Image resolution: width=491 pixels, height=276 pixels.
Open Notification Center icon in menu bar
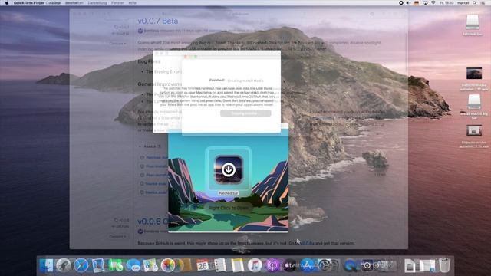[483, 3]
